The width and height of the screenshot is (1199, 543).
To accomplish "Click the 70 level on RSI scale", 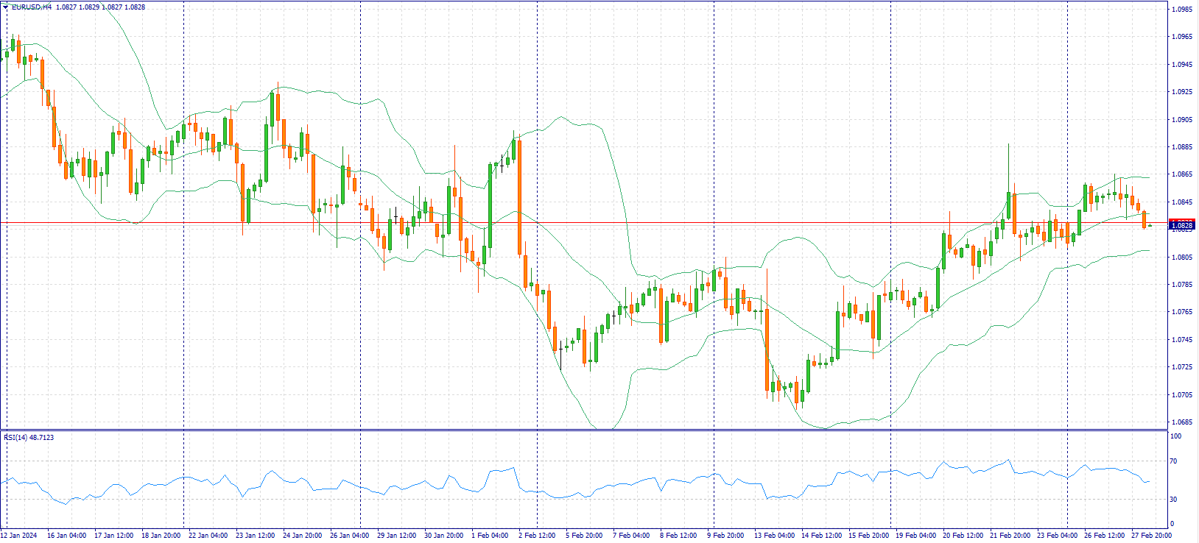I will pos(1174,461).
